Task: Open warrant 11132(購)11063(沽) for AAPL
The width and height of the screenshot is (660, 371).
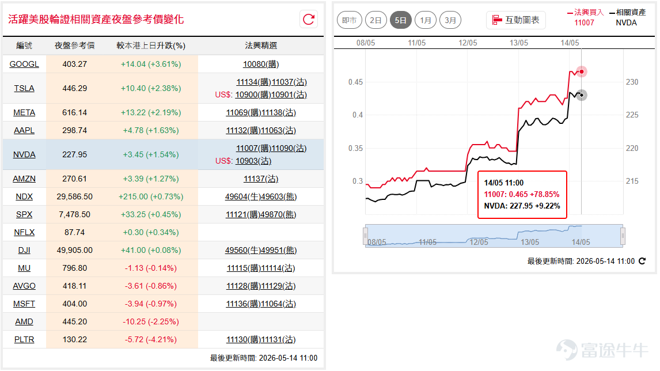Action: pyautogui.click(x=261, y=131)
